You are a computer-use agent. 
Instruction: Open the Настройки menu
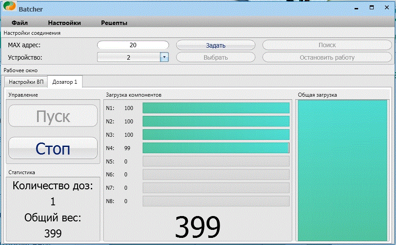pyautogui.click(x=64, y=23)
